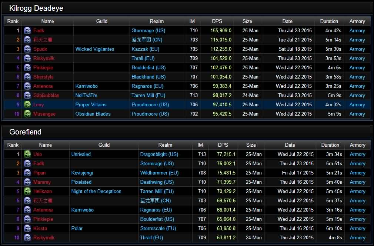Open the Kazzak (EU) realm link
The image size is (374, 246).
tap(145, 49)
